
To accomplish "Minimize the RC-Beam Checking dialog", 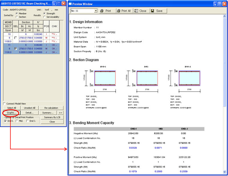I will tap(54, 3).
